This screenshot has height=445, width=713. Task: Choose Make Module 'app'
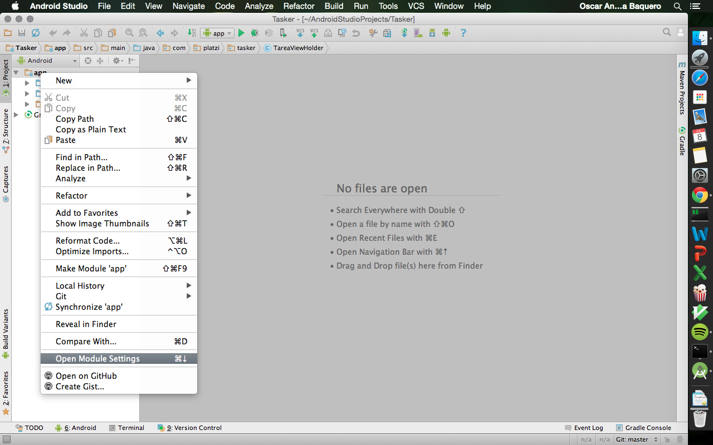pyautogui.click(x=119, y=269)
